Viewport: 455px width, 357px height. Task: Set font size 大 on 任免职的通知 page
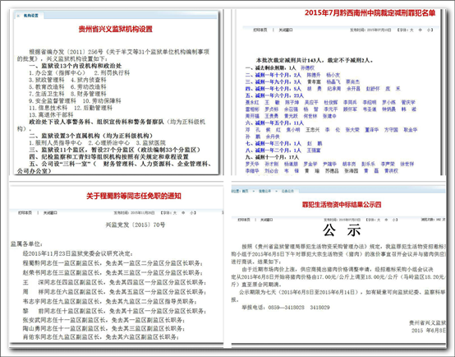coord(175,213)
